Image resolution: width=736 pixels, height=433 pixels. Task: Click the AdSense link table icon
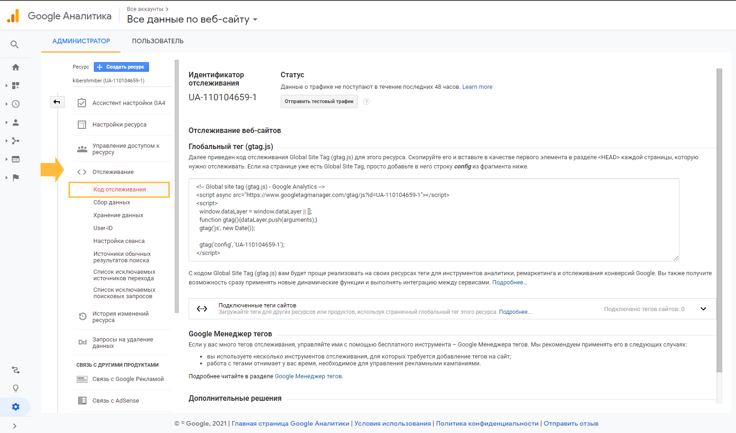(x=82, y=401)
